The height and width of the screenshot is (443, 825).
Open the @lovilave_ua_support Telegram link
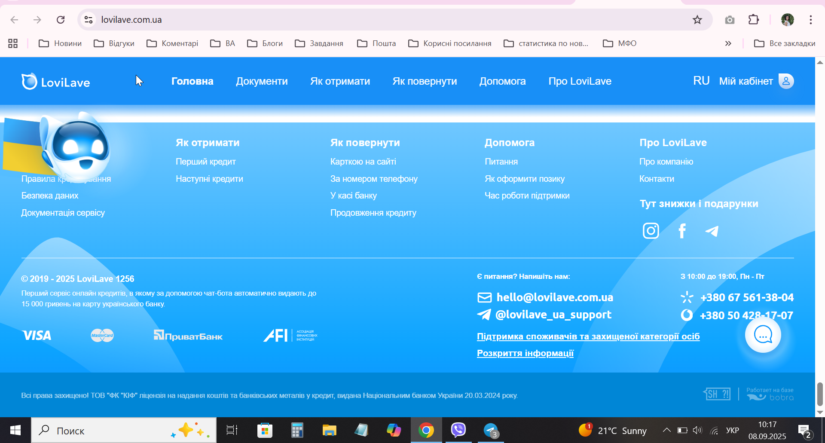point(553,315)
